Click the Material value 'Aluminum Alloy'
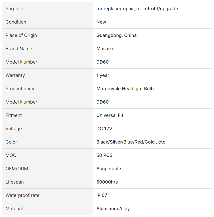The width and height of the screenshot is (214, 217). point(113,208)
